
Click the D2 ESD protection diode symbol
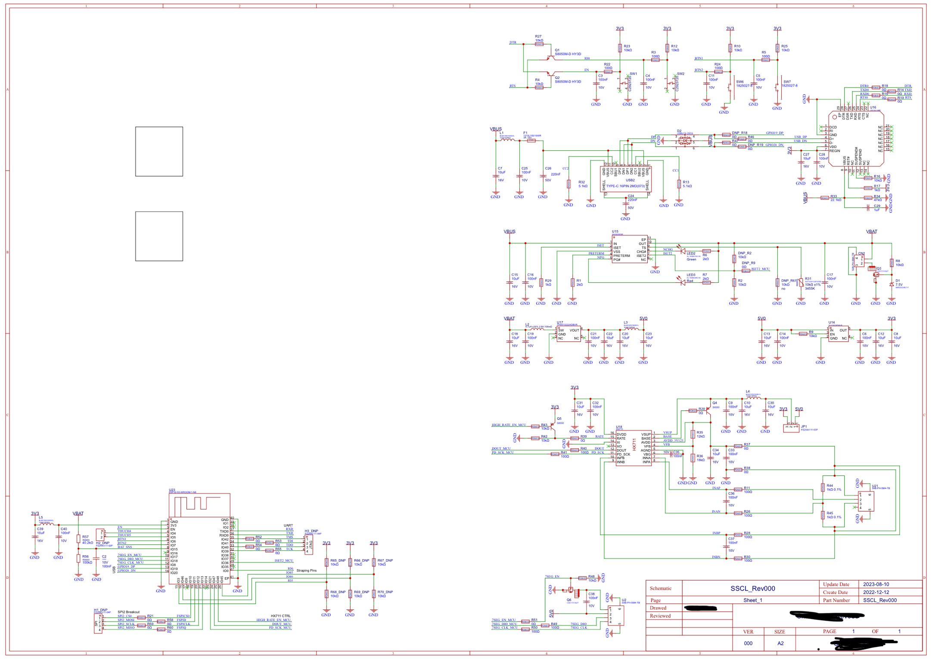click(x=685, y=141)
